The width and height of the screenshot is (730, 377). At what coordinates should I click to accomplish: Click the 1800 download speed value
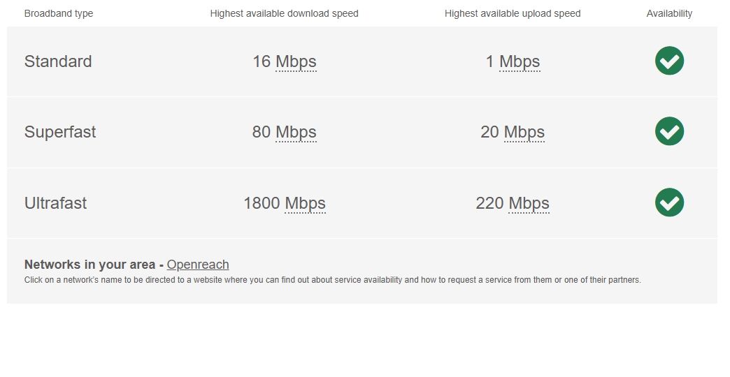point(262,204)
